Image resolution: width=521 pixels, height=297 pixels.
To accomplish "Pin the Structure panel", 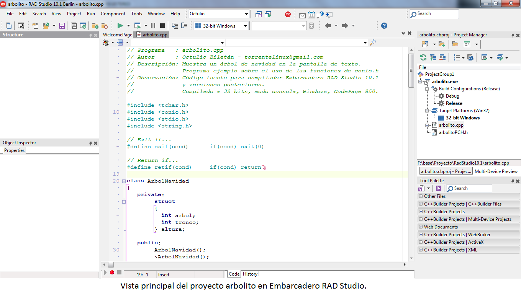I will [91, 35].
